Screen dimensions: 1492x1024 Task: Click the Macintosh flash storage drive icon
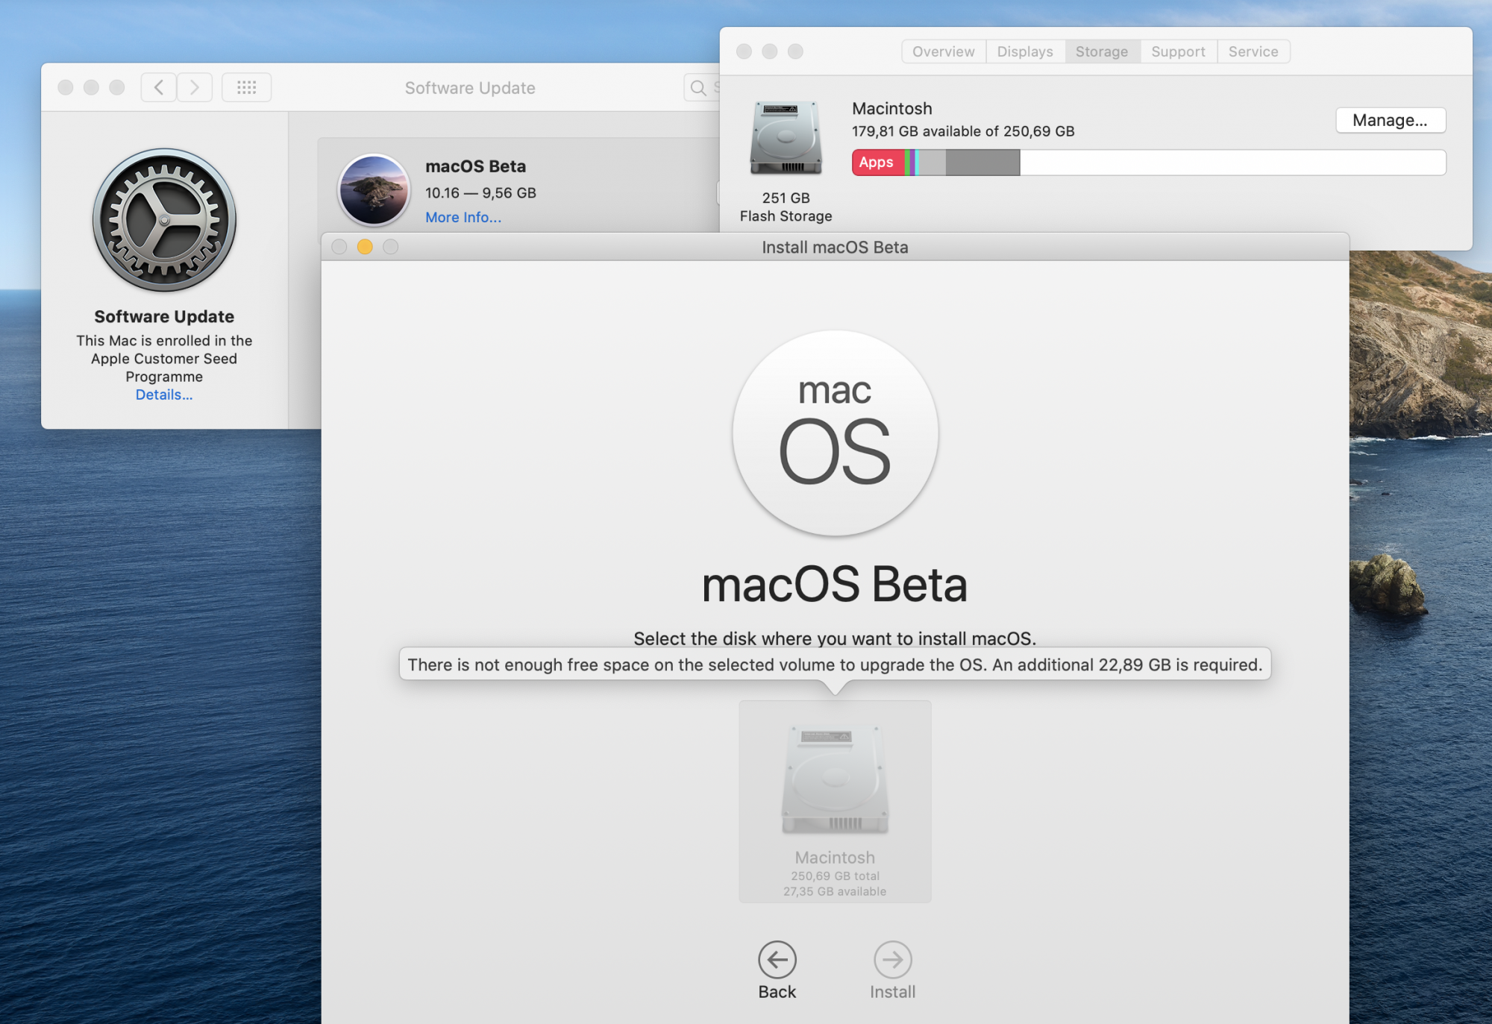[x=786, y=138]
